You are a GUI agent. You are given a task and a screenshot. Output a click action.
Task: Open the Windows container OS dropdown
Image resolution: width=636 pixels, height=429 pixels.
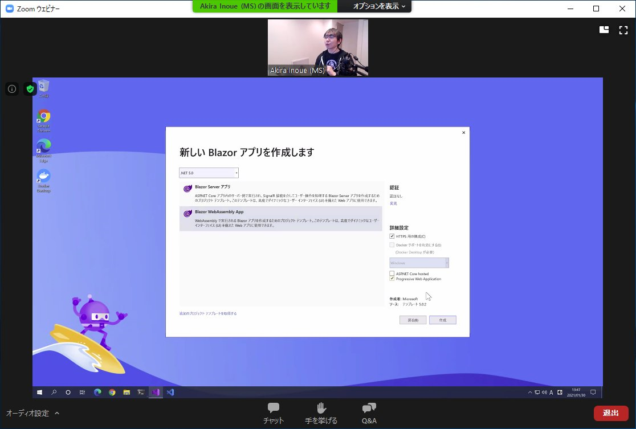[419, 263]
